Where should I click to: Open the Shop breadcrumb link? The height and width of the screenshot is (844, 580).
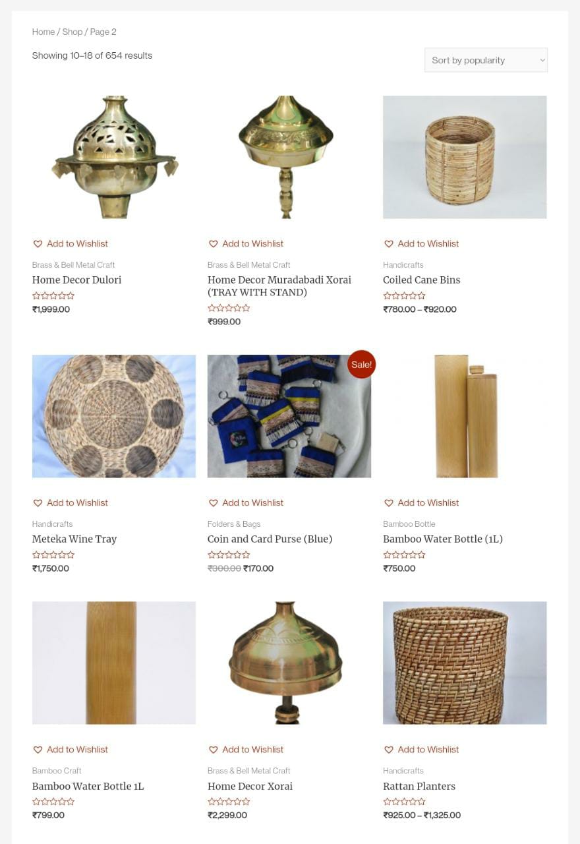pos(72,32)
